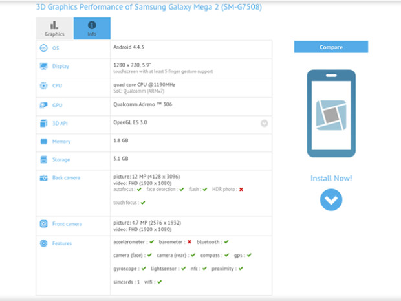Screen dimensions: 401x301
Task: Click the red X next to barometer
Action: tap(190, 242)
